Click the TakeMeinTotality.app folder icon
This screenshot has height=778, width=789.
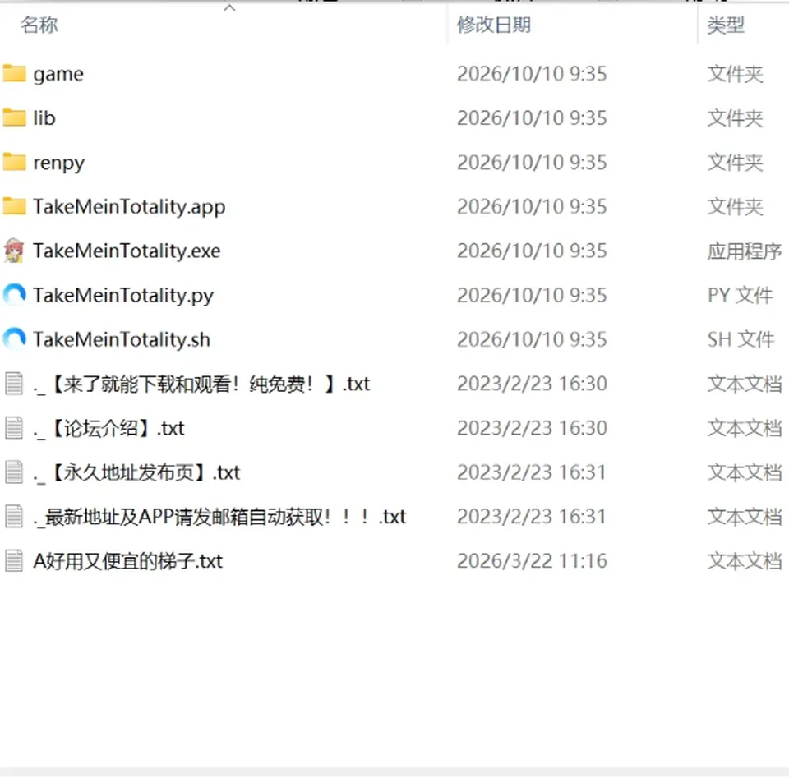pos(14,206)
